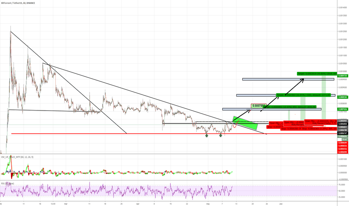This screenshot has height=206, width=349.
Task: Open the CM_Ult_MacD_MTF indicator legend
Action: click(x=17, y=157)
